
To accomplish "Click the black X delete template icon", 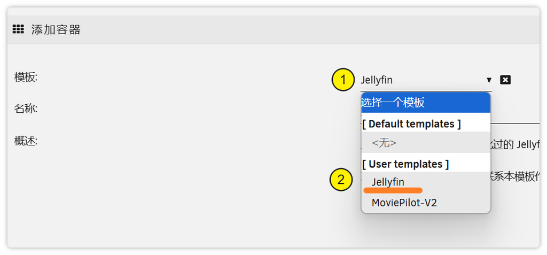I will click(x=505, y=80).
